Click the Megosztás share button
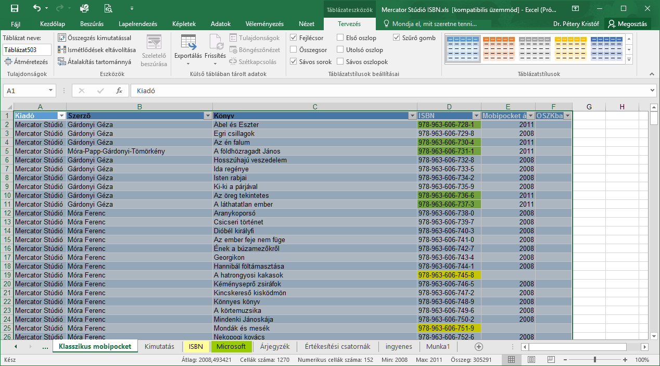The height and width of the screenshot is (366, 660). point(628,24)
